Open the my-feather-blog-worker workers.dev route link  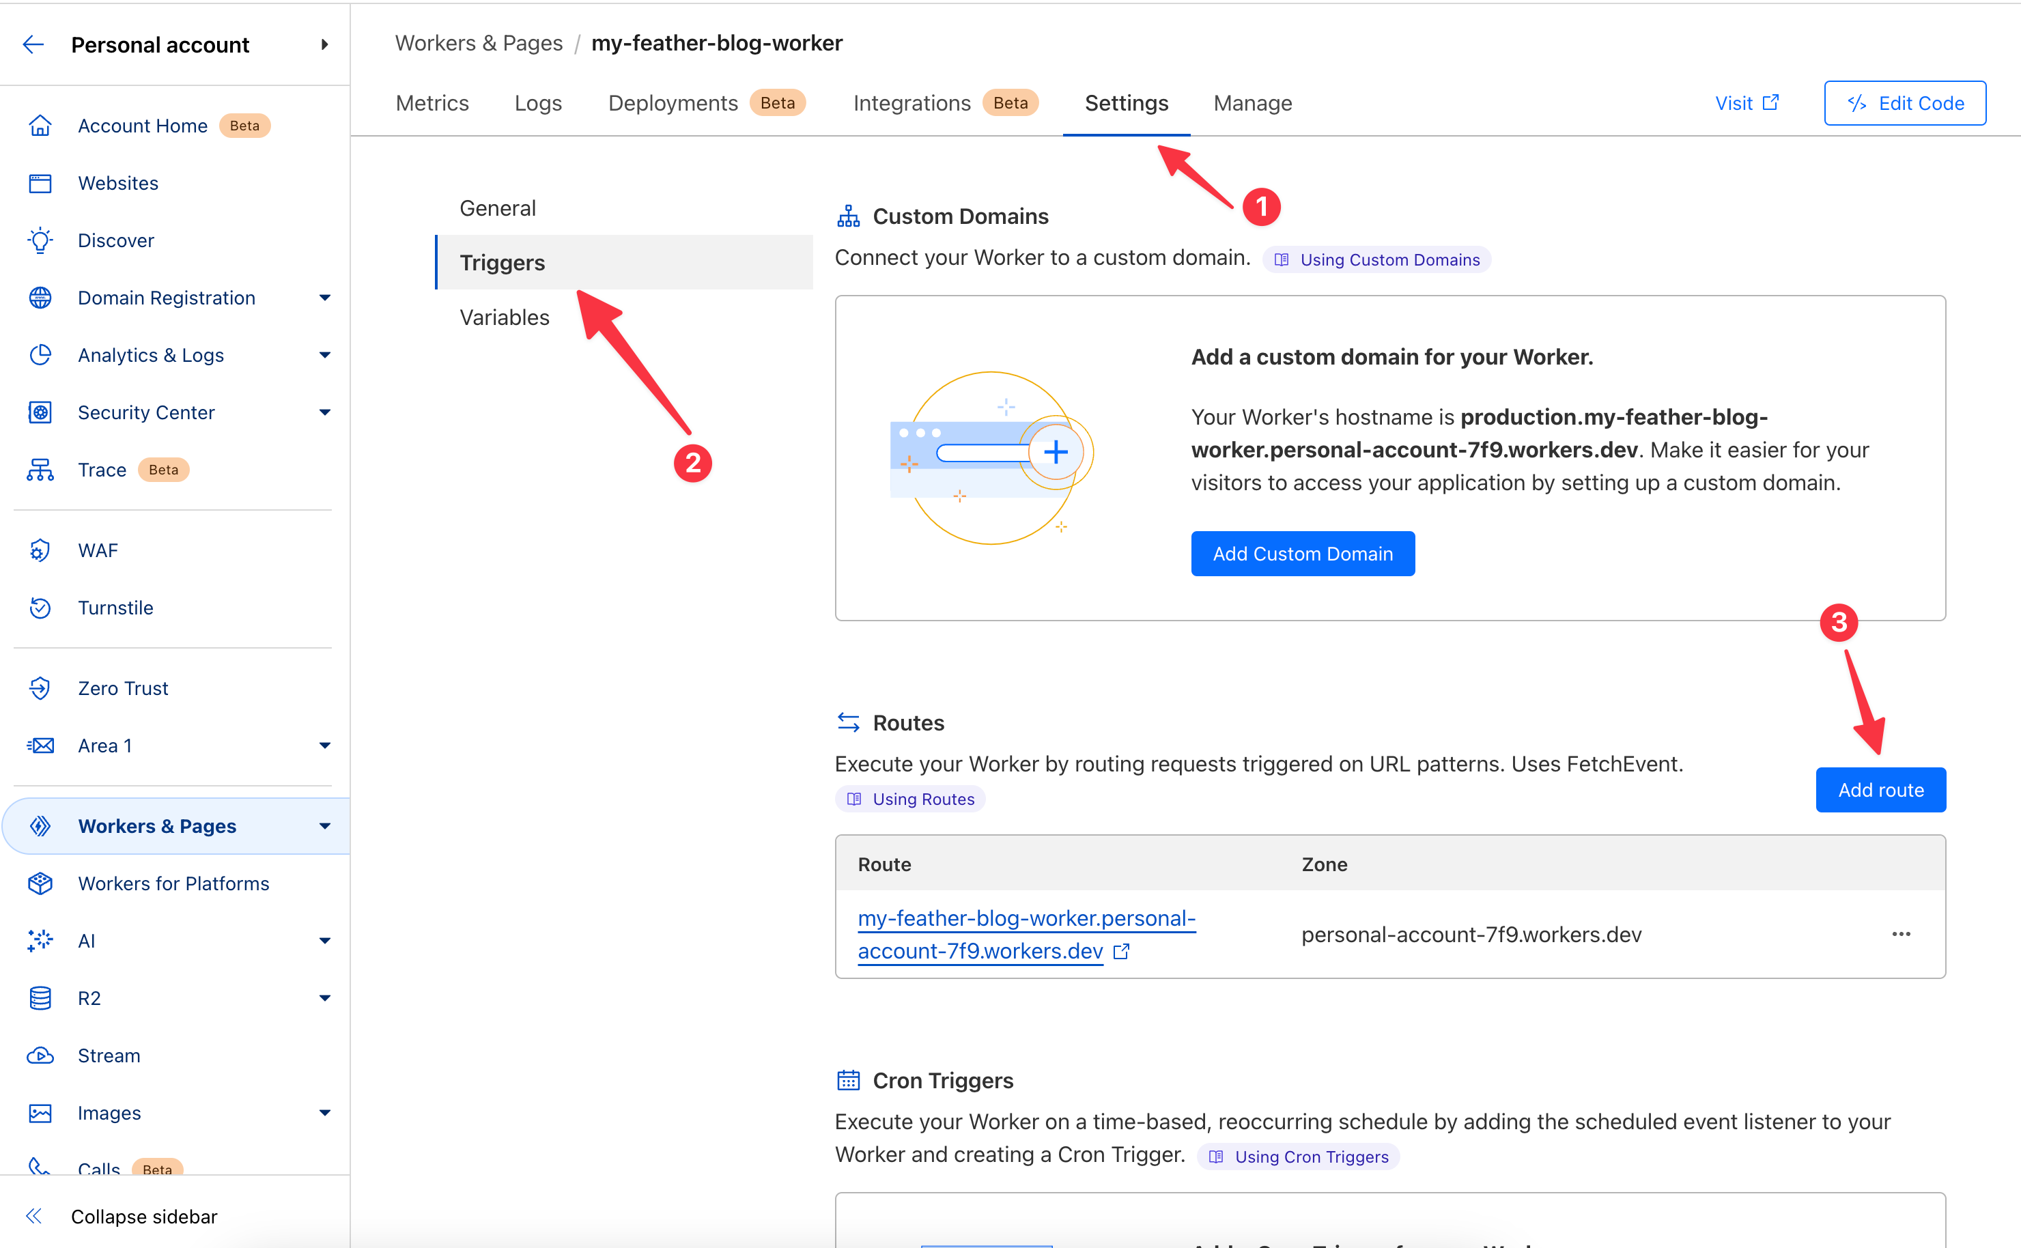click(x=1027, y=935)
